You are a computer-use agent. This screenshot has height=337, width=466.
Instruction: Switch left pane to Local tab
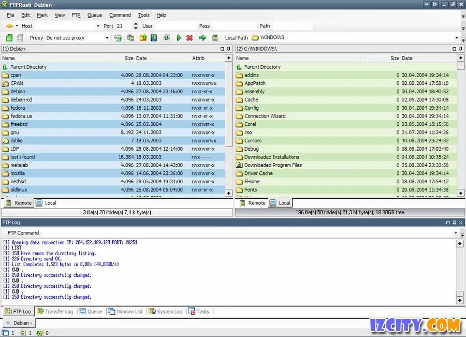[x=46, y=203]
